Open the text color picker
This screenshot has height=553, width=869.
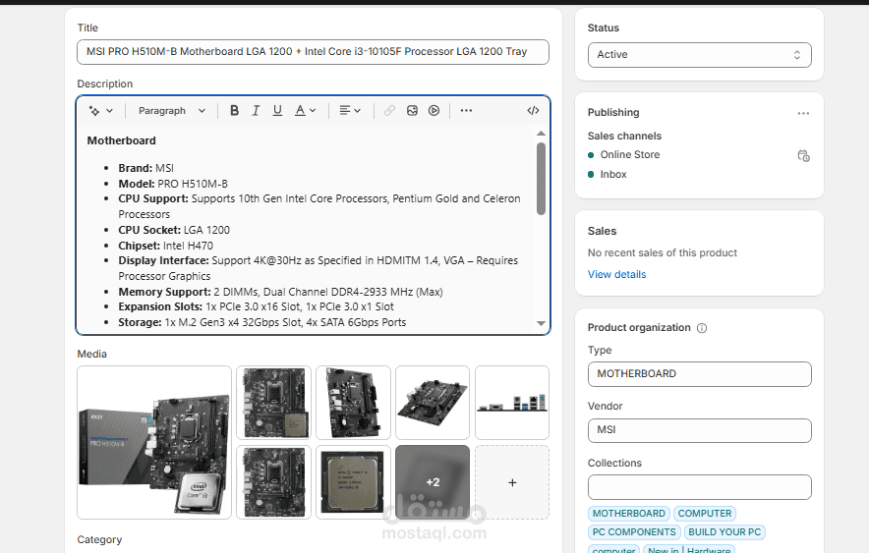[305, 111]
